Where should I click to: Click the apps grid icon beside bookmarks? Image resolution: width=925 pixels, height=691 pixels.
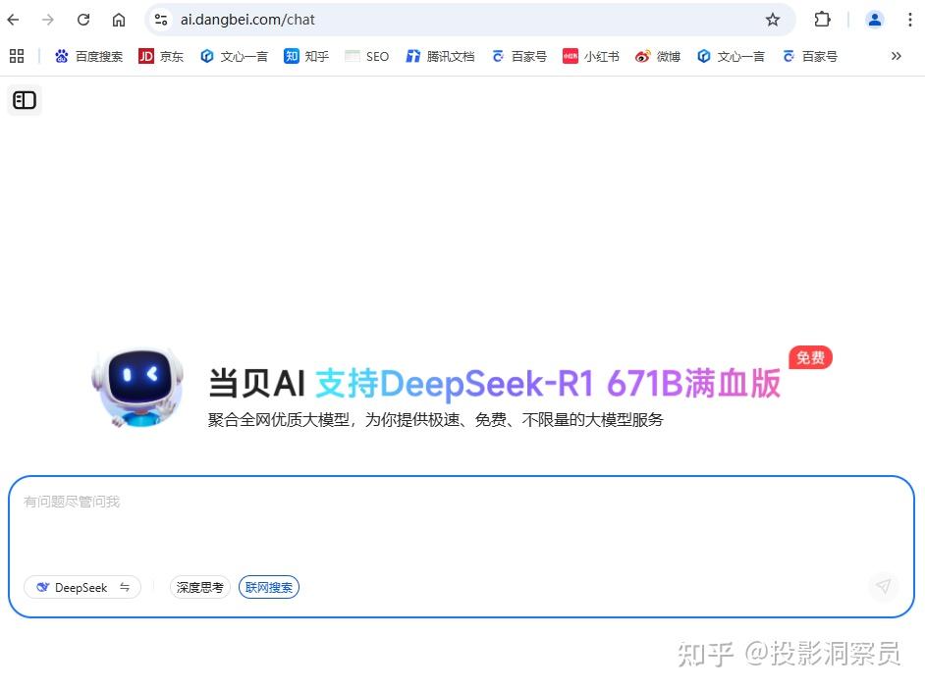pos(16,56)
